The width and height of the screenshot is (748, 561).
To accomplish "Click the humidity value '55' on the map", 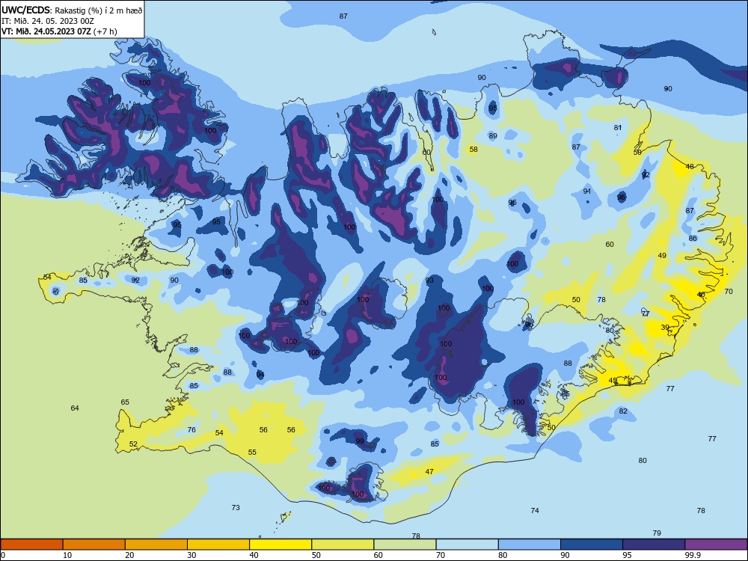I will 252,453.
